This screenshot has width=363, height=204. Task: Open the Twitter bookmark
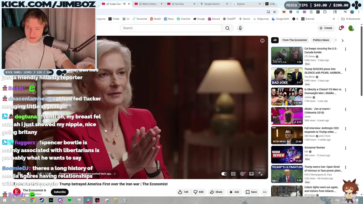(114, 19)
